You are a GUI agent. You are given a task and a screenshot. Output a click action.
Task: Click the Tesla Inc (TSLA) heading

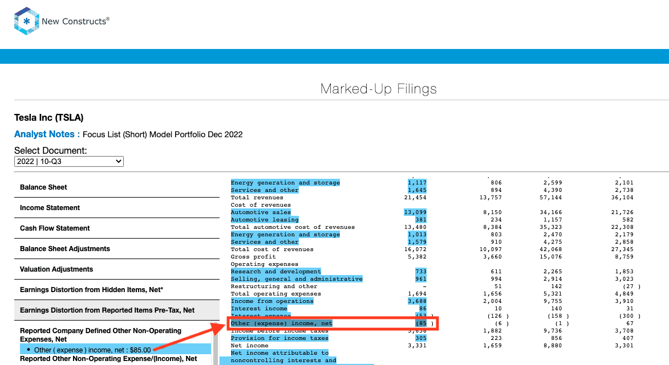pos(48,117)
